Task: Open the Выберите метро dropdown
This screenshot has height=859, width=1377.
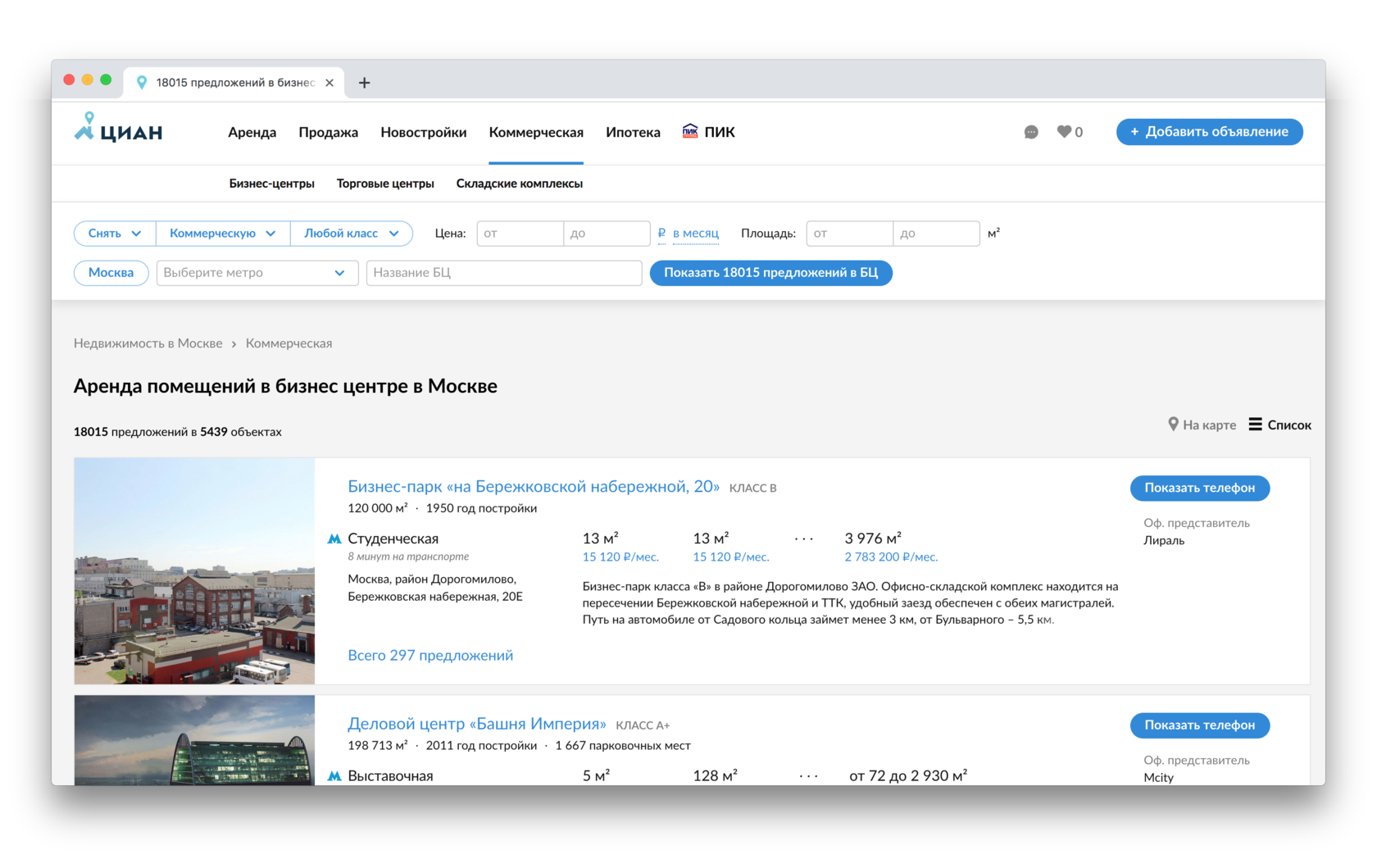Action: pos(257,273)
